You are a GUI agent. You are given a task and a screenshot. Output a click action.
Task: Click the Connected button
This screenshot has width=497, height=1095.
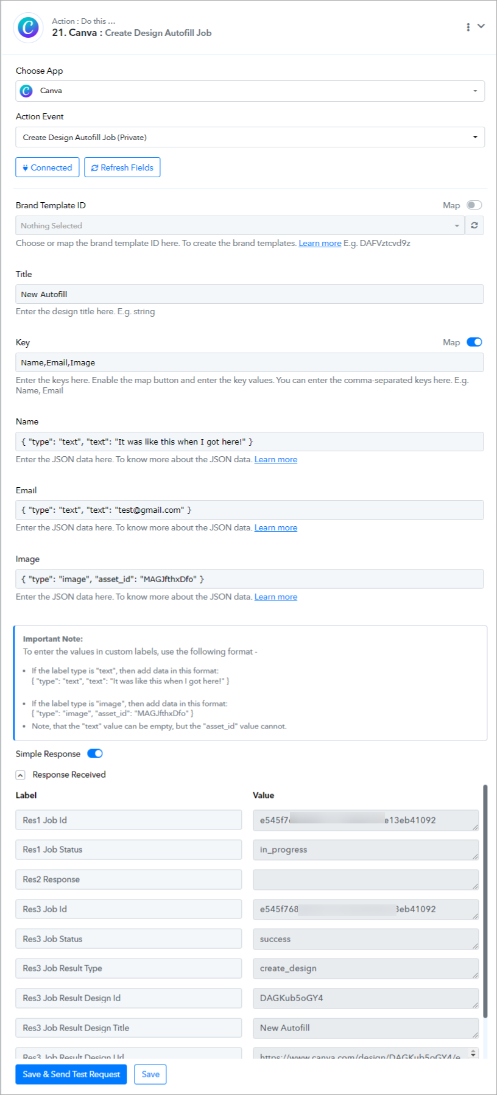[48, 167]
